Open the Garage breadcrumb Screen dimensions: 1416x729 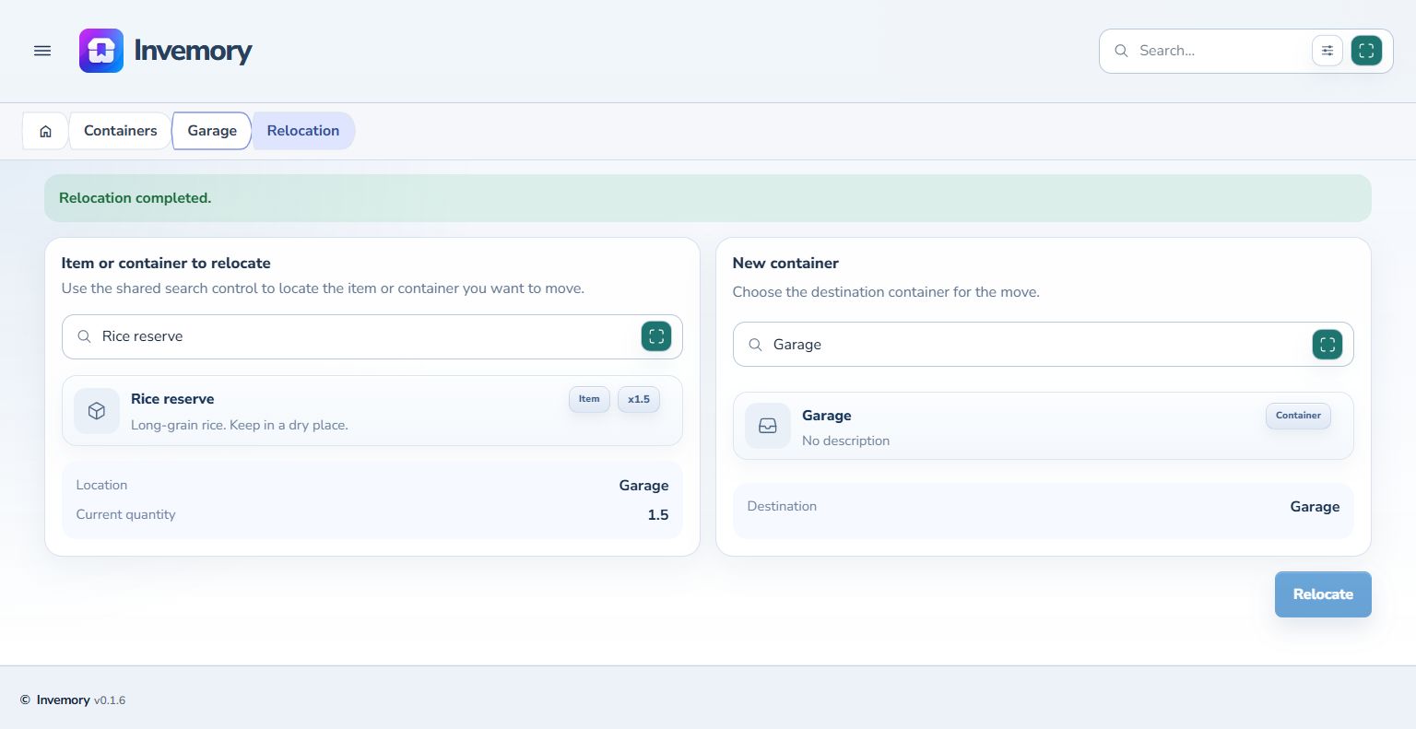(212, 131)
